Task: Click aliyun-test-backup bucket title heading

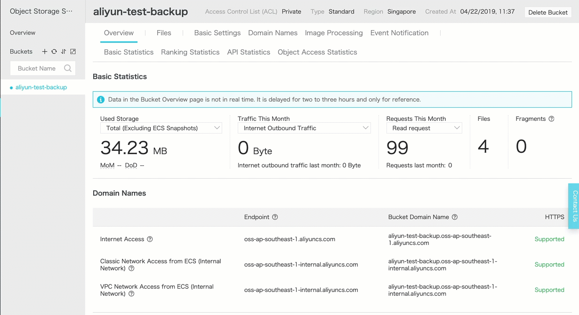Action: pyautogui.click(x=140, y=12)
